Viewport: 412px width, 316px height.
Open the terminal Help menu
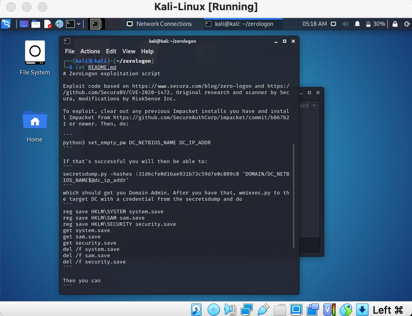click(x=147, y=51)
